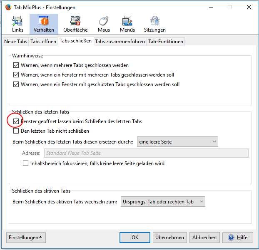Viewport: 259px width, 250px height.
Task: Open the 'eine leere Seite' dropdown
Action: tap(177, 141)
